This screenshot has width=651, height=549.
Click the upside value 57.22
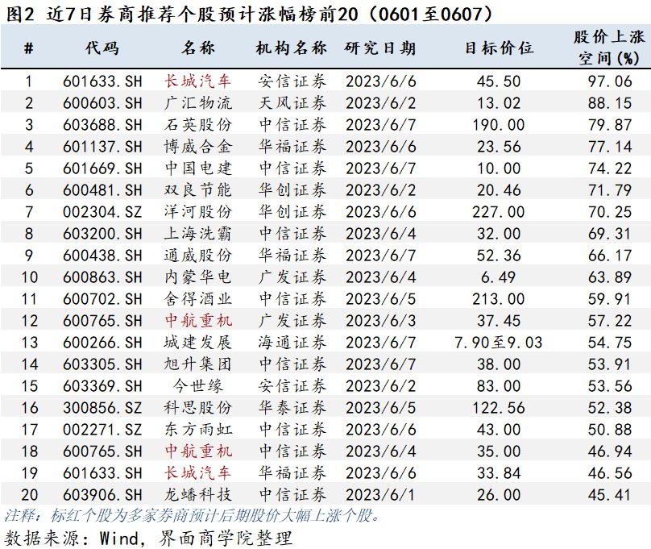pos(609,321)
